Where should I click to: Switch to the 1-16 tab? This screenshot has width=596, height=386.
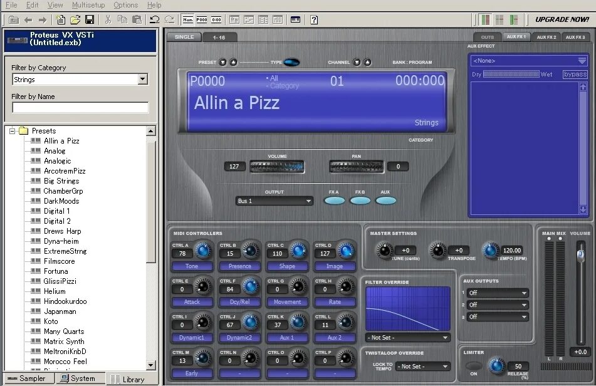(x=219, y=37)
